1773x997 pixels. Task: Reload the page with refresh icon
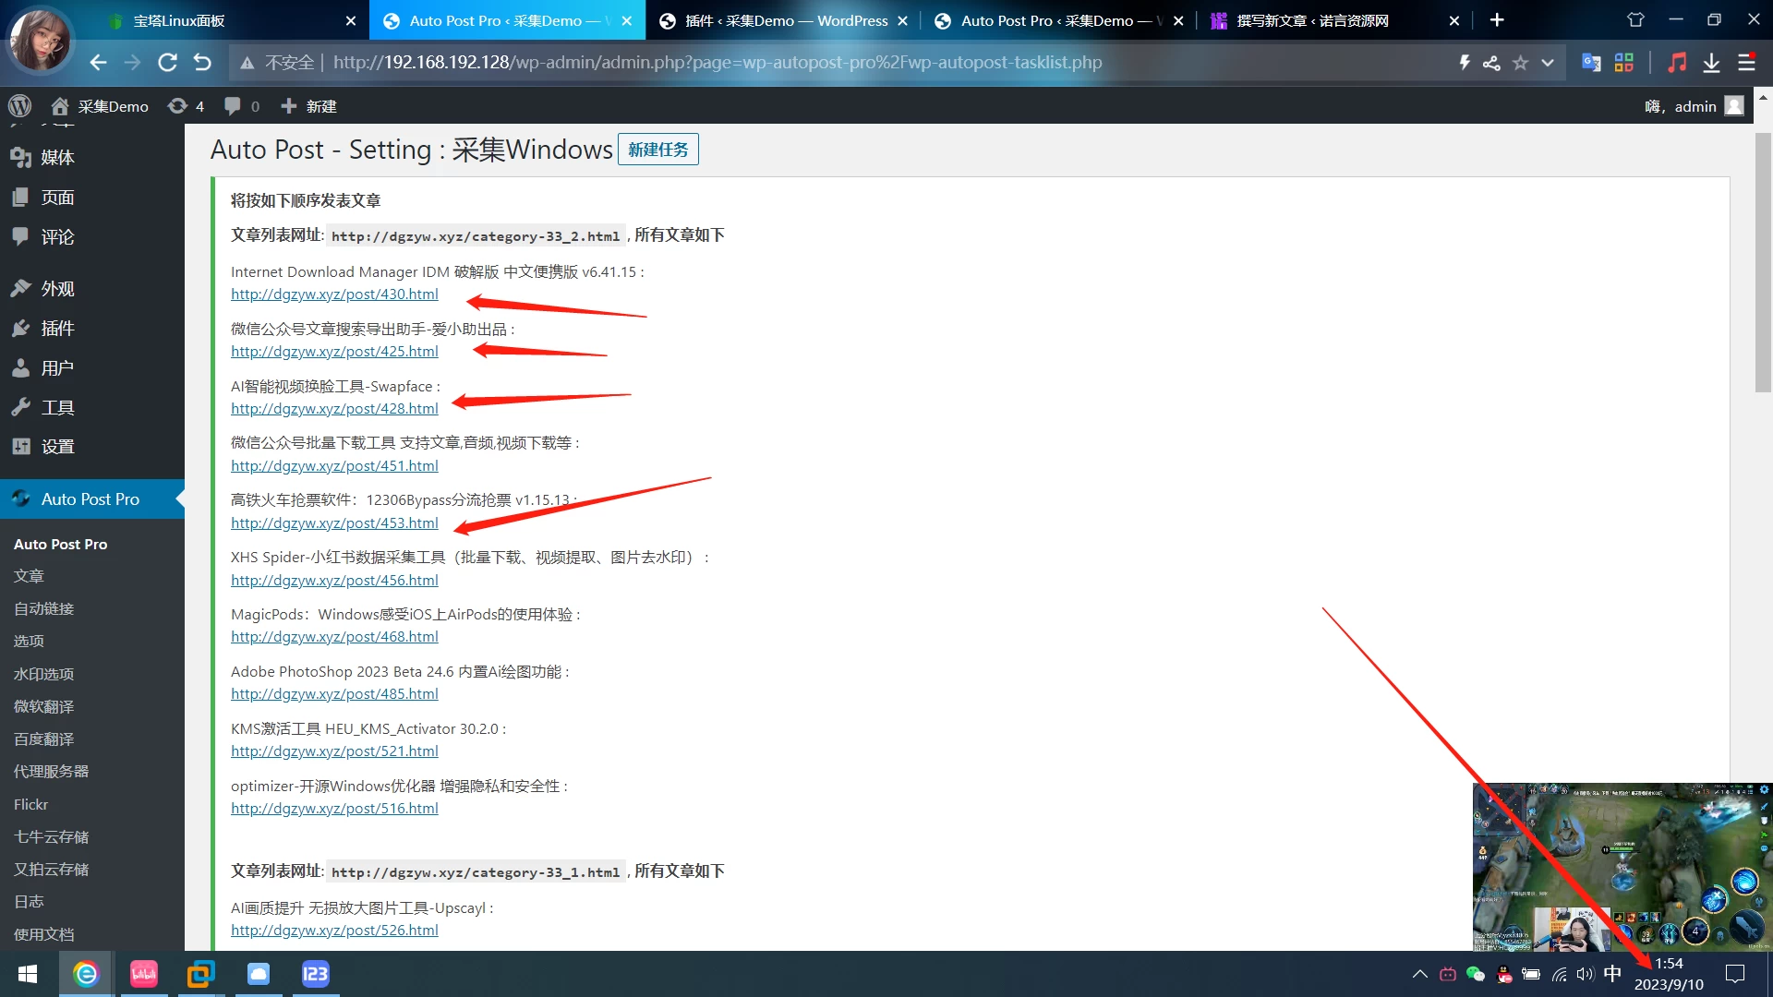pos(167,63)
